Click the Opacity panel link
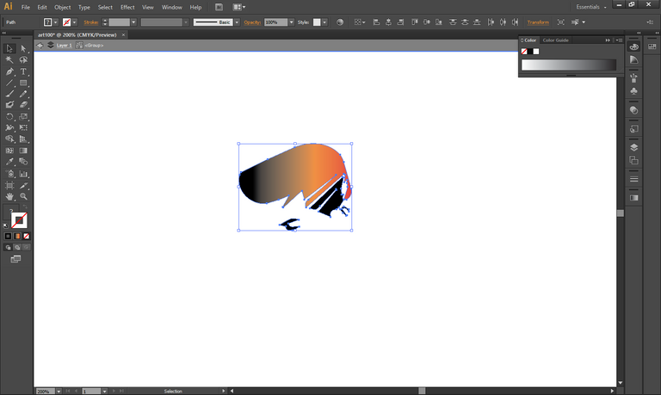 tap(252, 22)
